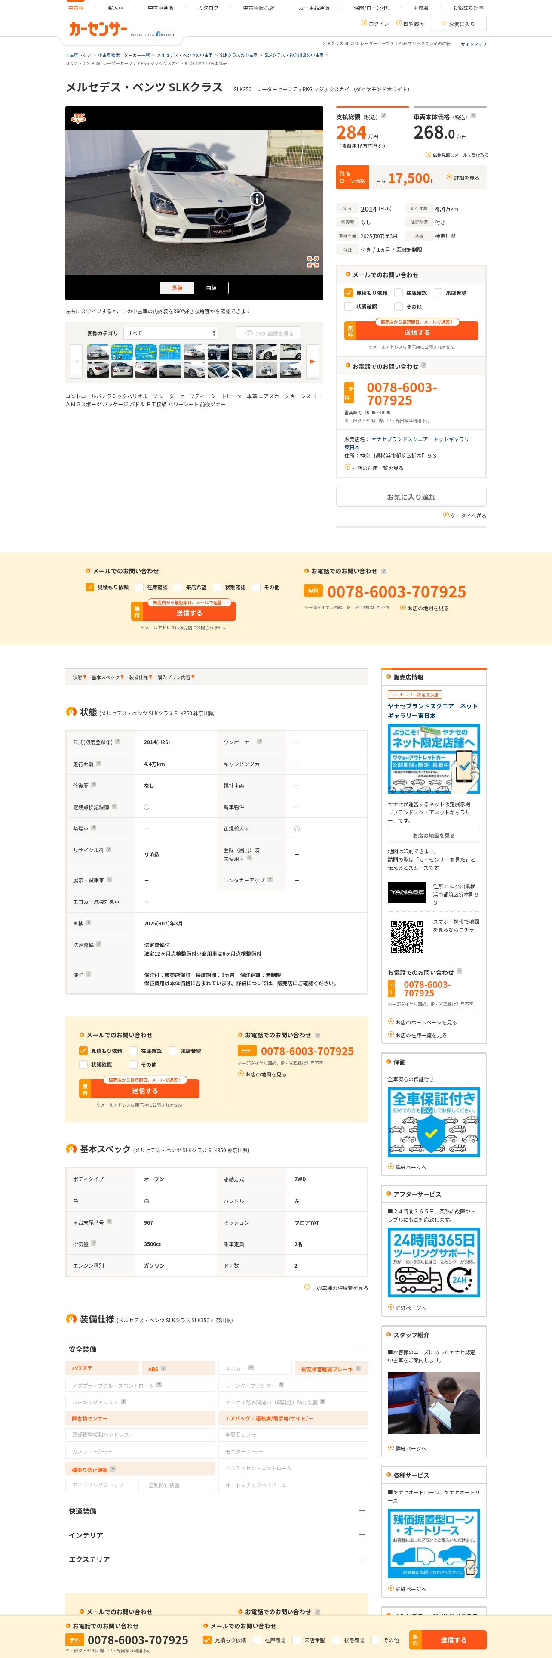Toggle 見積もり依頼 checkbox in sidebar mail form
This screenshot has height=1658, width=552.
(x=348, y=292)
